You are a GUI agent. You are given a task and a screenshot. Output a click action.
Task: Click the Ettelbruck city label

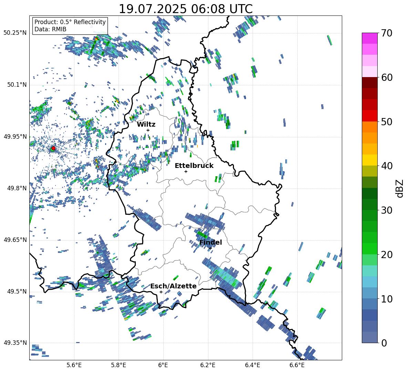[194, 166]
